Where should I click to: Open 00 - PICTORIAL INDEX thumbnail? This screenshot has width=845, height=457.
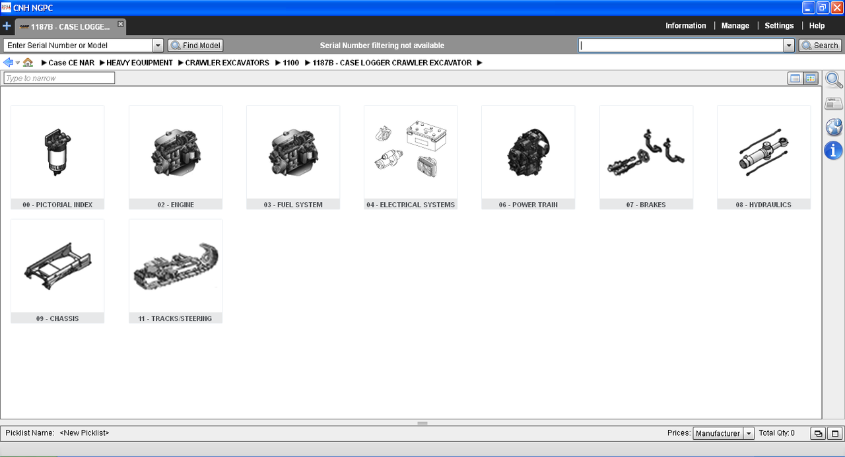57,157
